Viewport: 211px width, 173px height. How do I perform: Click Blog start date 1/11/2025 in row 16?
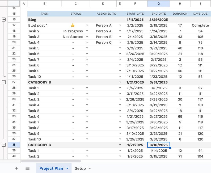point(135,20)
